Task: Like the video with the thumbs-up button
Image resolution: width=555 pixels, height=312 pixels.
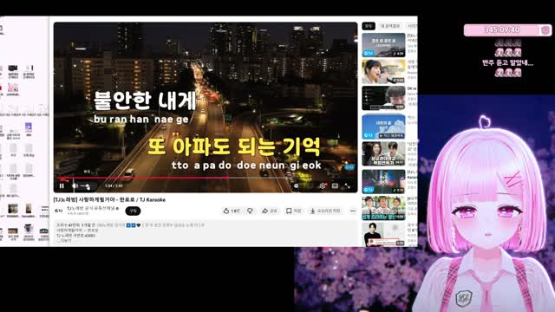Action: (232, 211)
